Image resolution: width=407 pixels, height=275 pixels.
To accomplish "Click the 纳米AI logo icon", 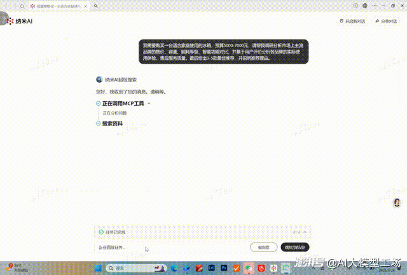I will click(x=10, y=21).
